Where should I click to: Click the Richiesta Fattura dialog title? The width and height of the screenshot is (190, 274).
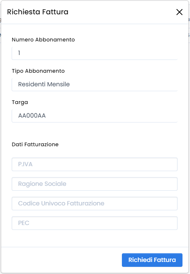tap(38, 12)
